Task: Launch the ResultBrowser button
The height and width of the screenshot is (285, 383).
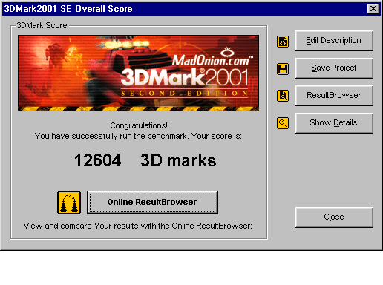Action: pyautogui.click(x=334, y=96)
